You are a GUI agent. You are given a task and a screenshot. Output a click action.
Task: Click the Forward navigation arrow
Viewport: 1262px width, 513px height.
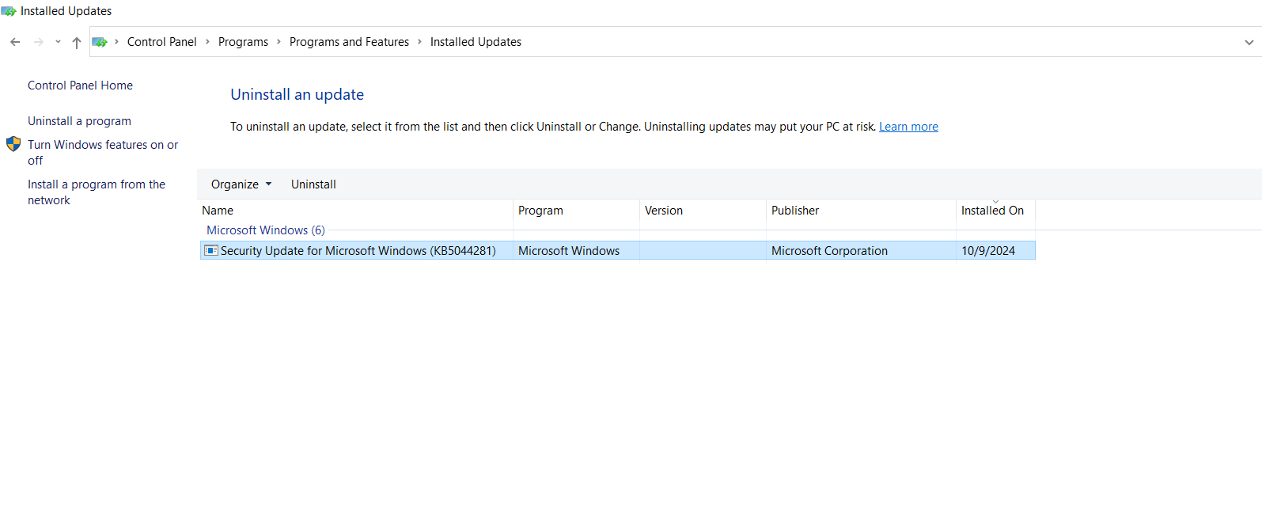[38, 42]
